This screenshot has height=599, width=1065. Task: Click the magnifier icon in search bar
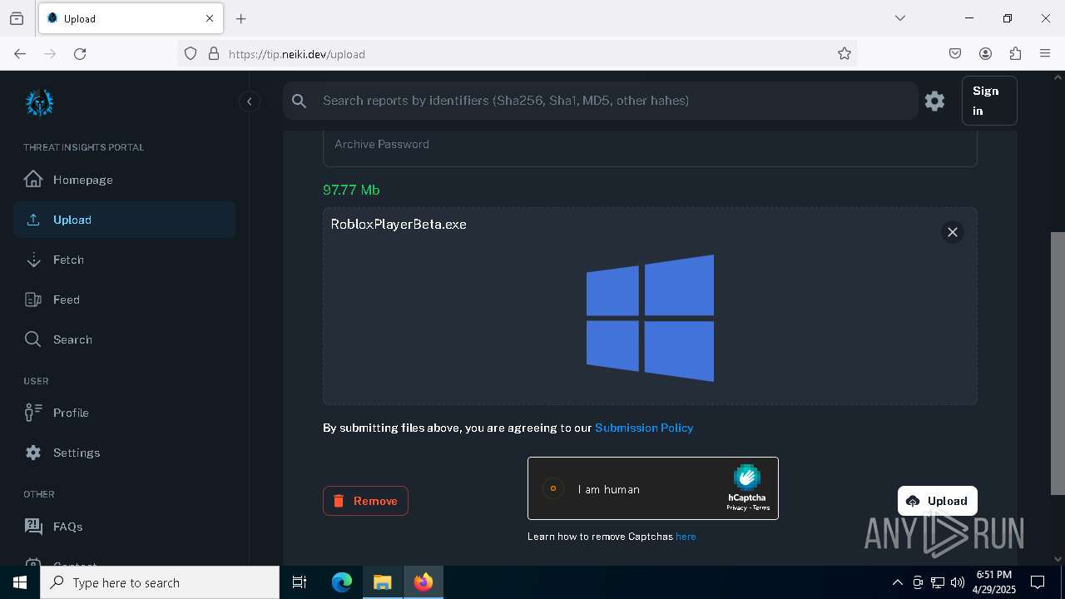click(300, 101)
